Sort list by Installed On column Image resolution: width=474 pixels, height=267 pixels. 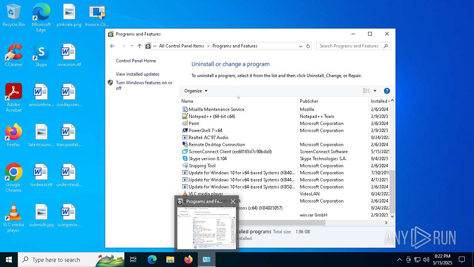pos(379,101)
